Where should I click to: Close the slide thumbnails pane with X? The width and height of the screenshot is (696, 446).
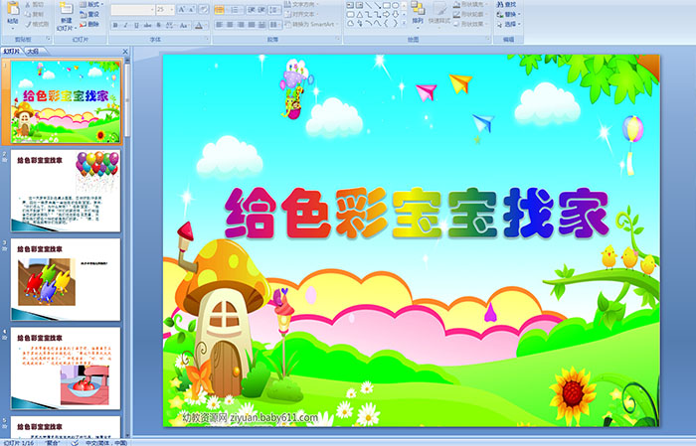(x=125, y=52)
